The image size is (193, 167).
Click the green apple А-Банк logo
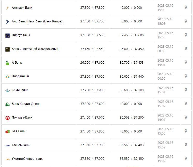coord(7,63)
